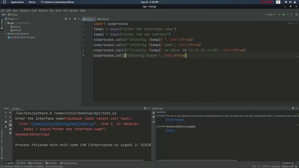Toggle soft-wrap in the Run console
Viewport: 299px width, 168px height.
coord(10,121)
